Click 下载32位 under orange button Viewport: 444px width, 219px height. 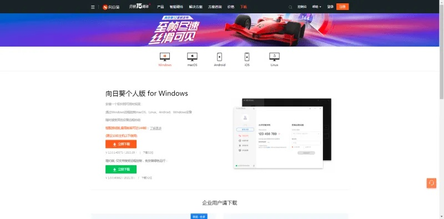tap(148, 152)
